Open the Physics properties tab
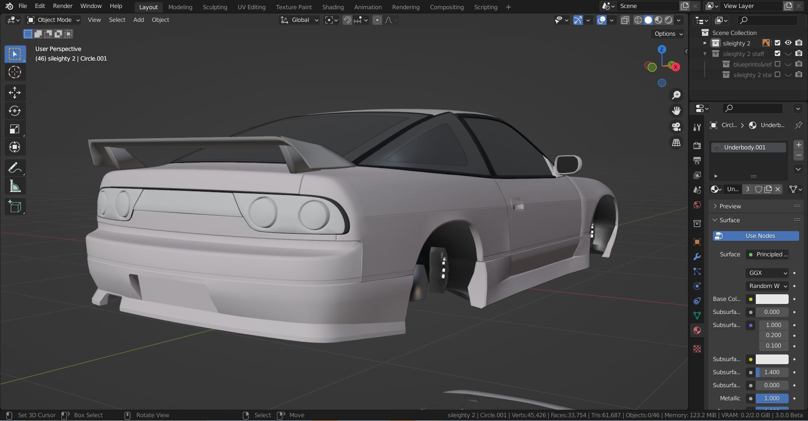Viewport: 808px width, 421px height. [x=697, y=286]
